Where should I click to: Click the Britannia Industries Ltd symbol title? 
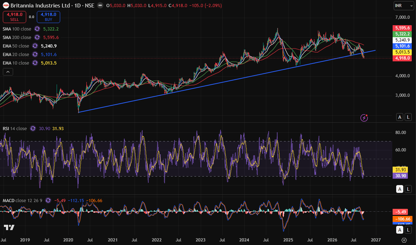point(40,5)
